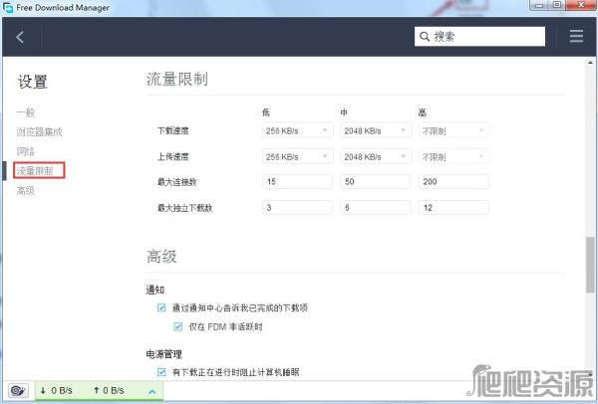The width and height of the screenshot is (598, 404).
Task: Toggle 有下载正在进行时阻止计算机睡眠 checkbox
Action: click(161, 372)
